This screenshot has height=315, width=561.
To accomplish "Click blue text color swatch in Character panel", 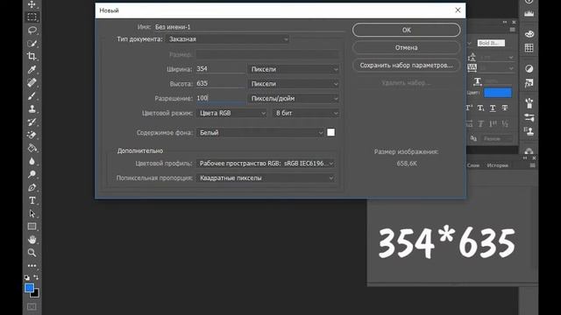I will pos(498,93).
